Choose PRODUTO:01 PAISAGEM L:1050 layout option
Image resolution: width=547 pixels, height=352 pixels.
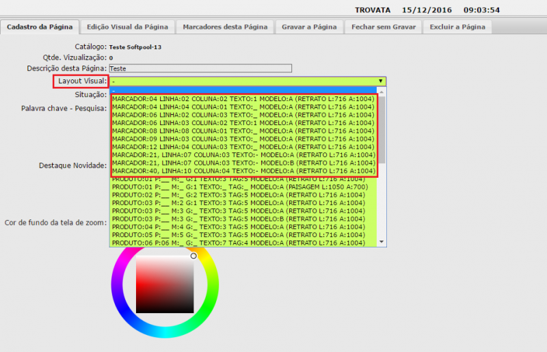[243, 187]
